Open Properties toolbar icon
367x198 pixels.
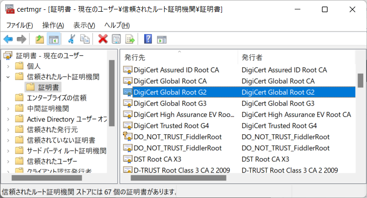[x=116, y=39]
